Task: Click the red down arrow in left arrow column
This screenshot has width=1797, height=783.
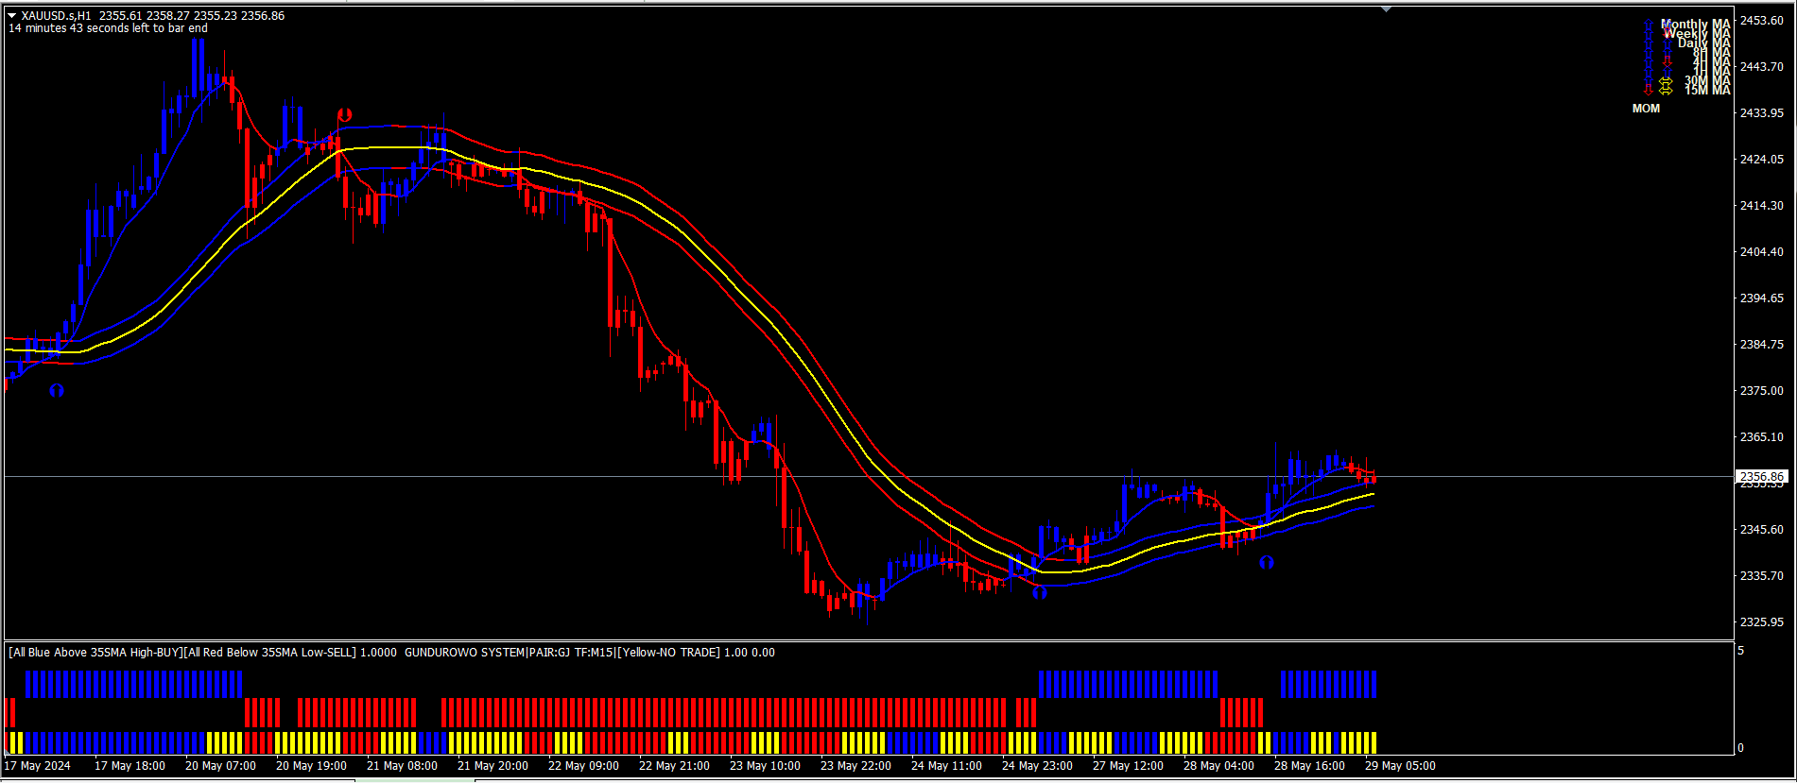Action: pos(1649,90)
